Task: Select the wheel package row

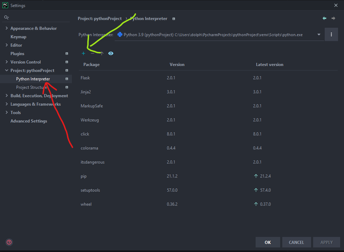Action: (208, 204)
